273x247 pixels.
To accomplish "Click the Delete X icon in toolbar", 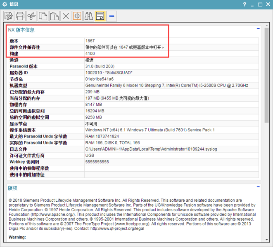I will click(66, 16).
